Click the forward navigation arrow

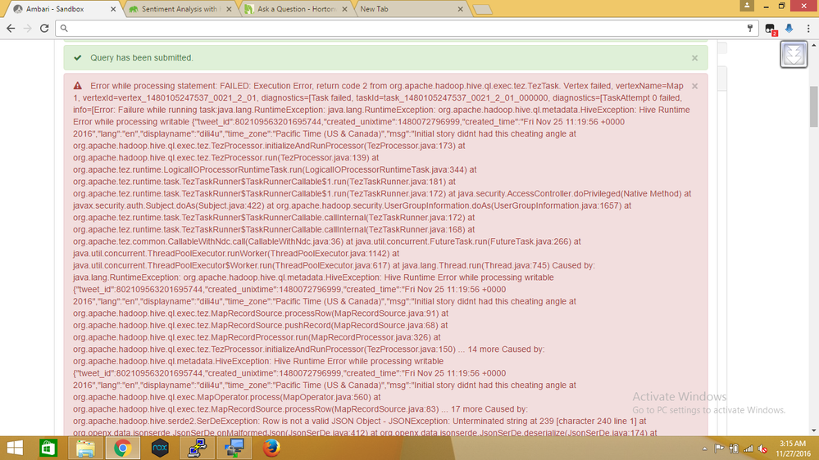pos(28,28)
